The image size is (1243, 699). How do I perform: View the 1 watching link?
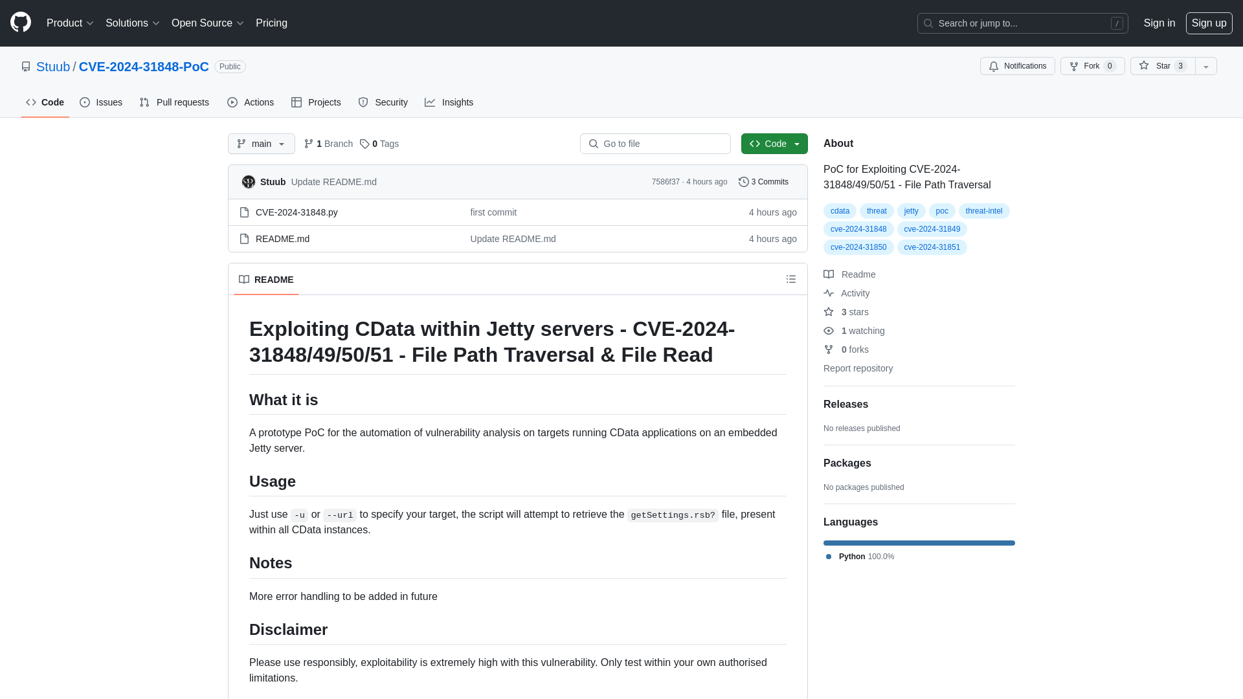[x=854, y=331]
